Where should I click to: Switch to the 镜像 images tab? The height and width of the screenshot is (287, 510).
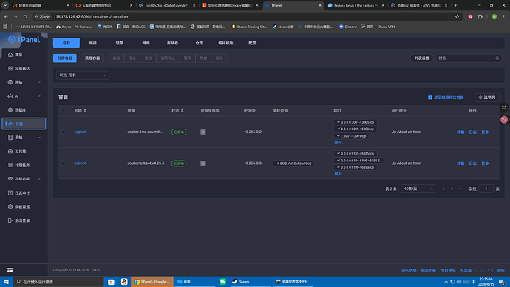pos(119,43)
